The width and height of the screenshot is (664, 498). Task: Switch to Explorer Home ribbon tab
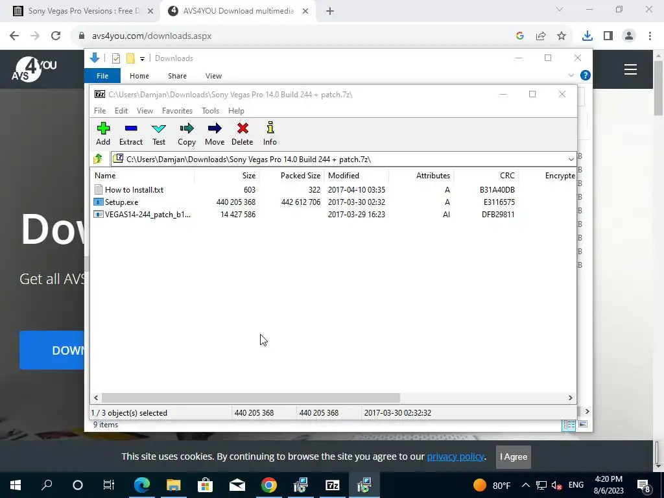coord(139,76)
